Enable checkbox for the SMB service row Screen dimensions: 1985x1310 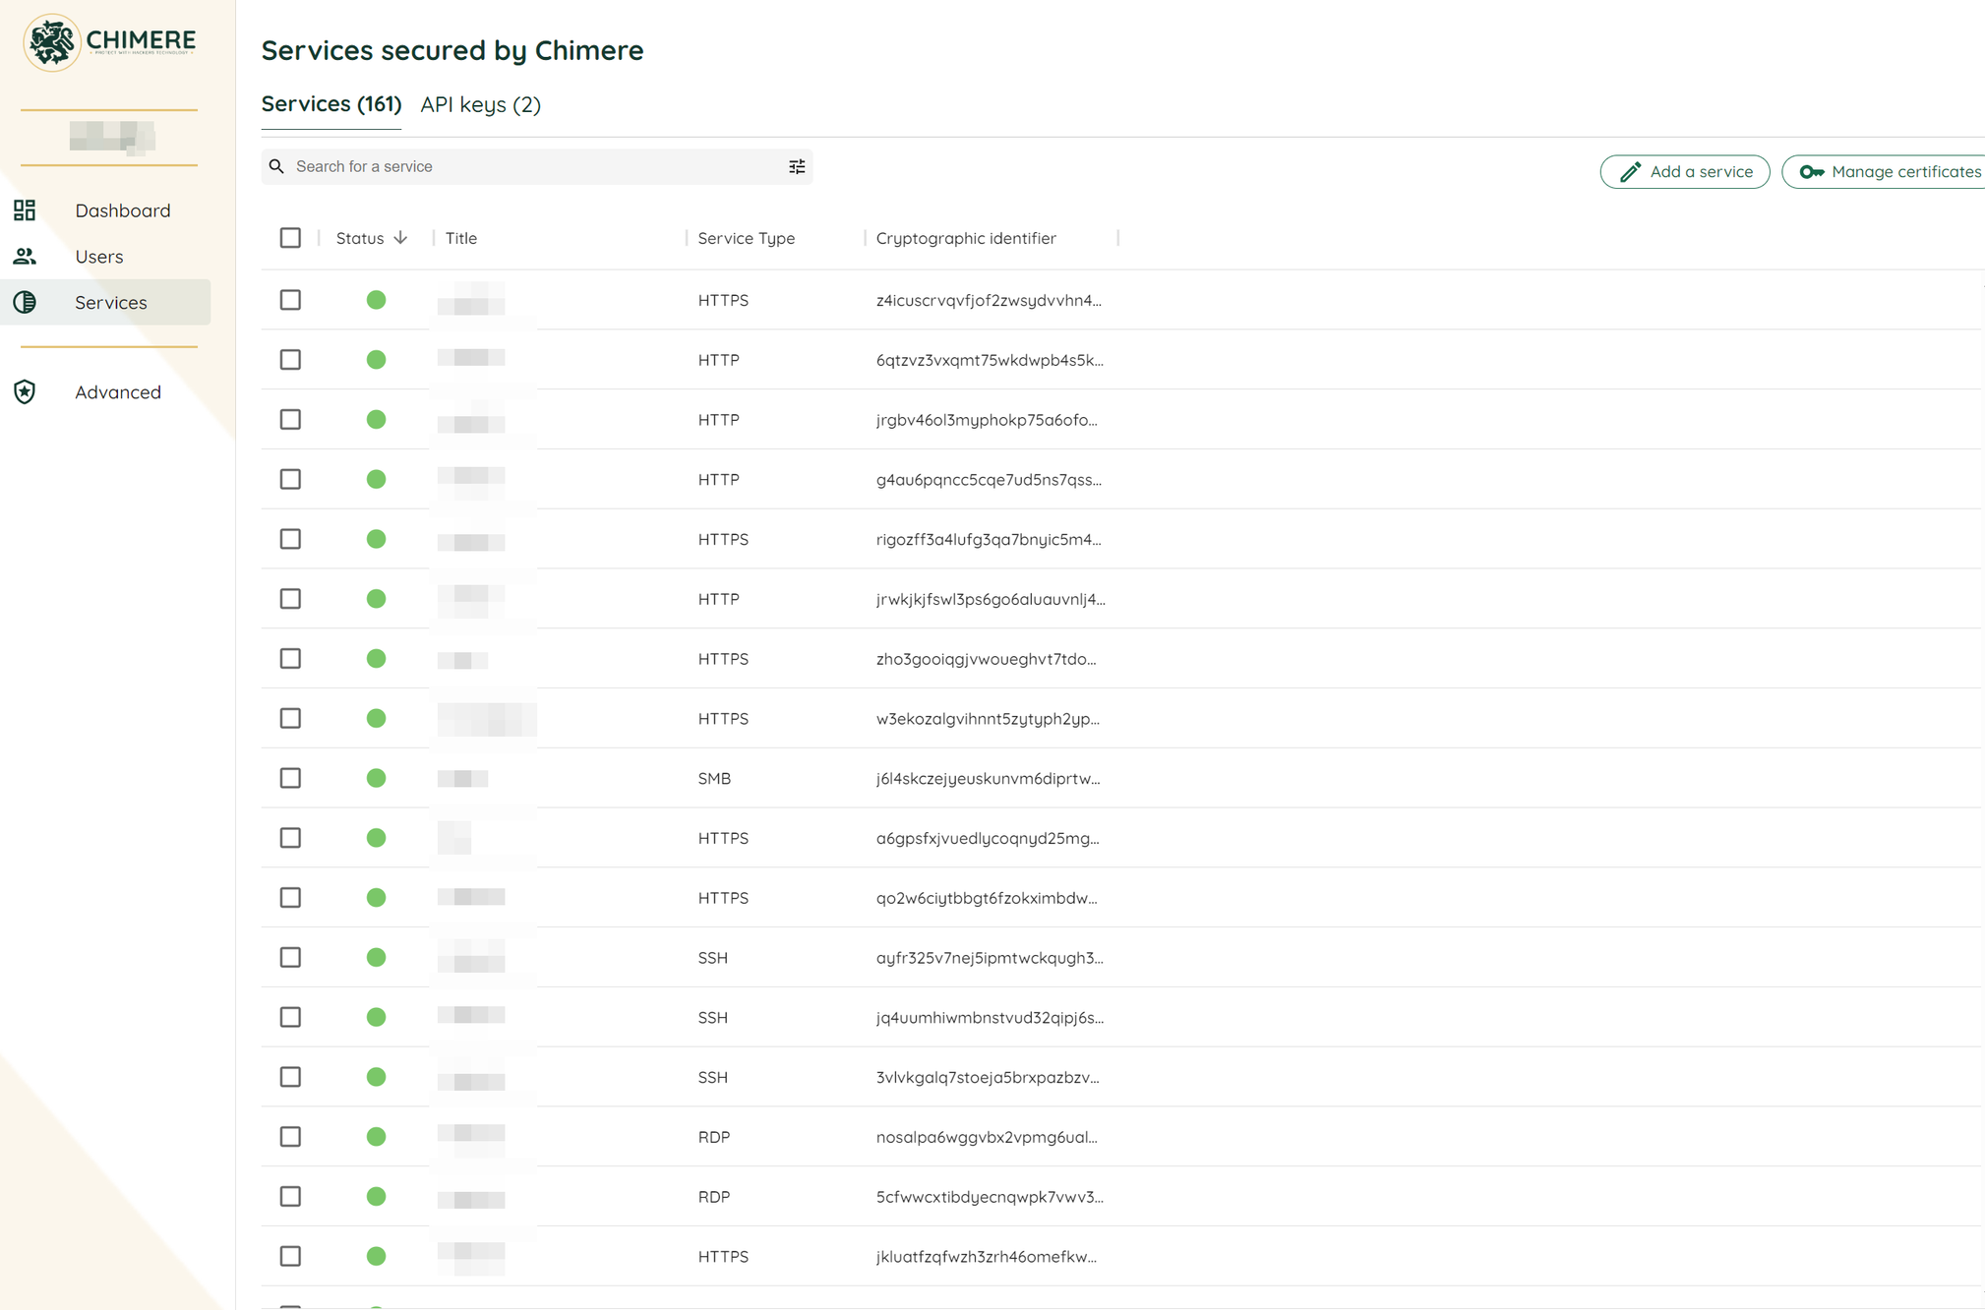coord(289,778)
